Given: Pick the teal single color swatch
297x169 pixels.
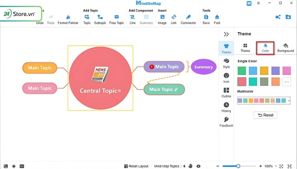Looking at the screenshot, I should click(x=253, y=82).
